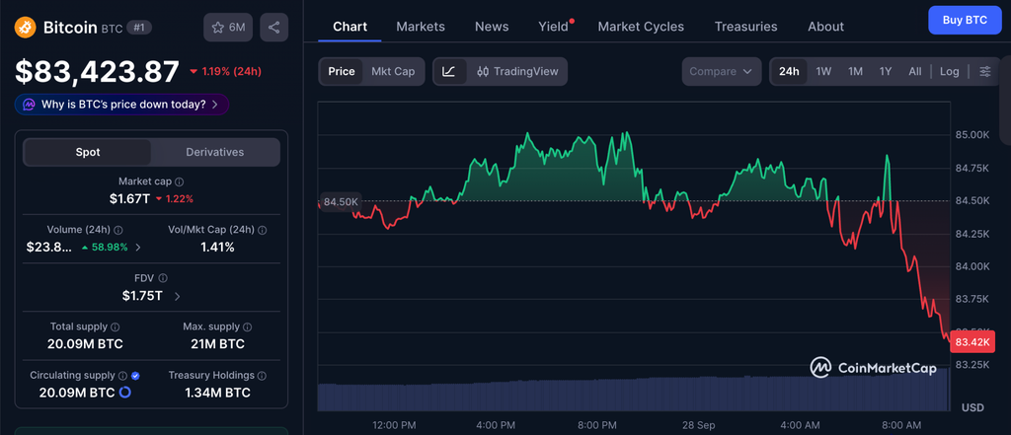The width and height of the screenshot is (1011, 435).
Task: Switch to TradingView candlestick chart
Action: tap(517, 72)
